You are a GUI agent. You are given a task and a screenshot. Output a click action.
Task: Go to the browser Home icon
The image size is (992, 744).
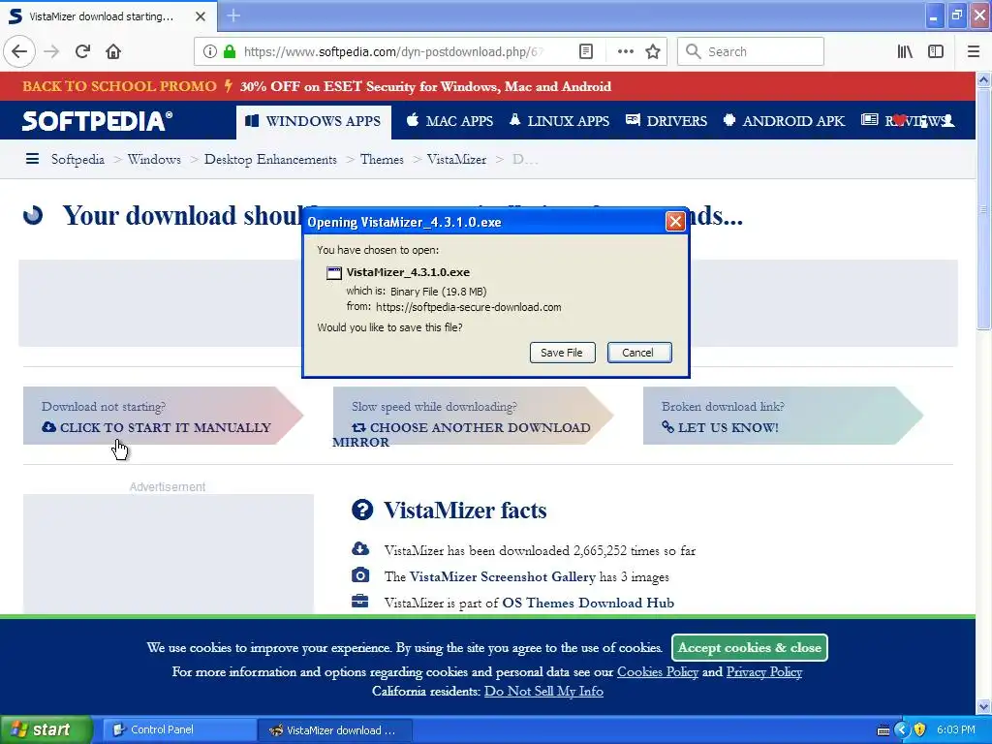(x=113, y=51)
